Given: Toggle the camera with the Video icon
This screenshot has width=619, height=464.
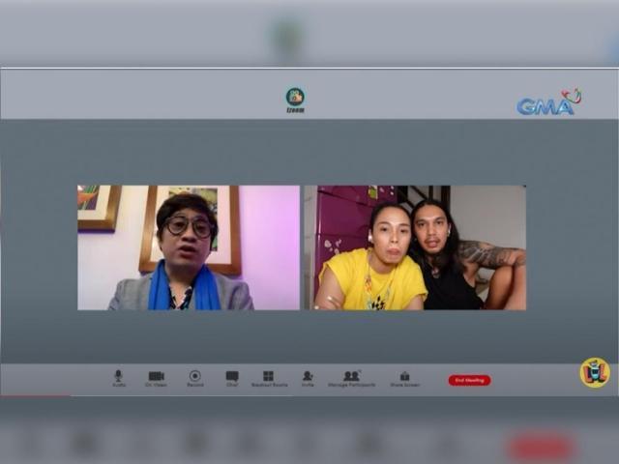Looking at the screenshot, I should point(156,375).
